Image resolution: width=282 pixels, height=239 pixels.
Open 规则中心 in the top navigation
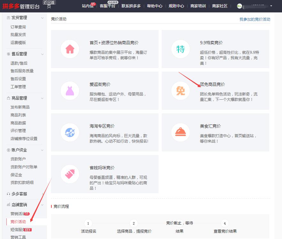[176, 6]
